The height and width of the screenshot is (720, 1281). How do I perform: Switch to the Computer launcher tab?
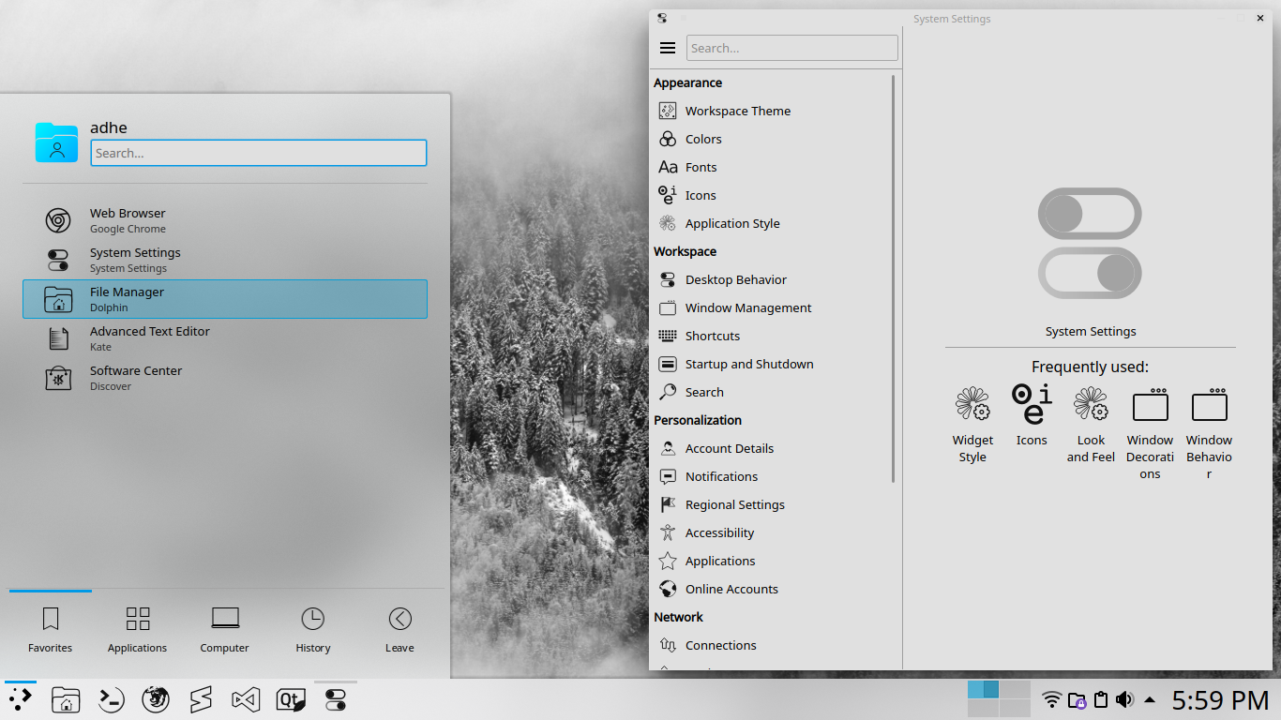[x=225, y=629]
